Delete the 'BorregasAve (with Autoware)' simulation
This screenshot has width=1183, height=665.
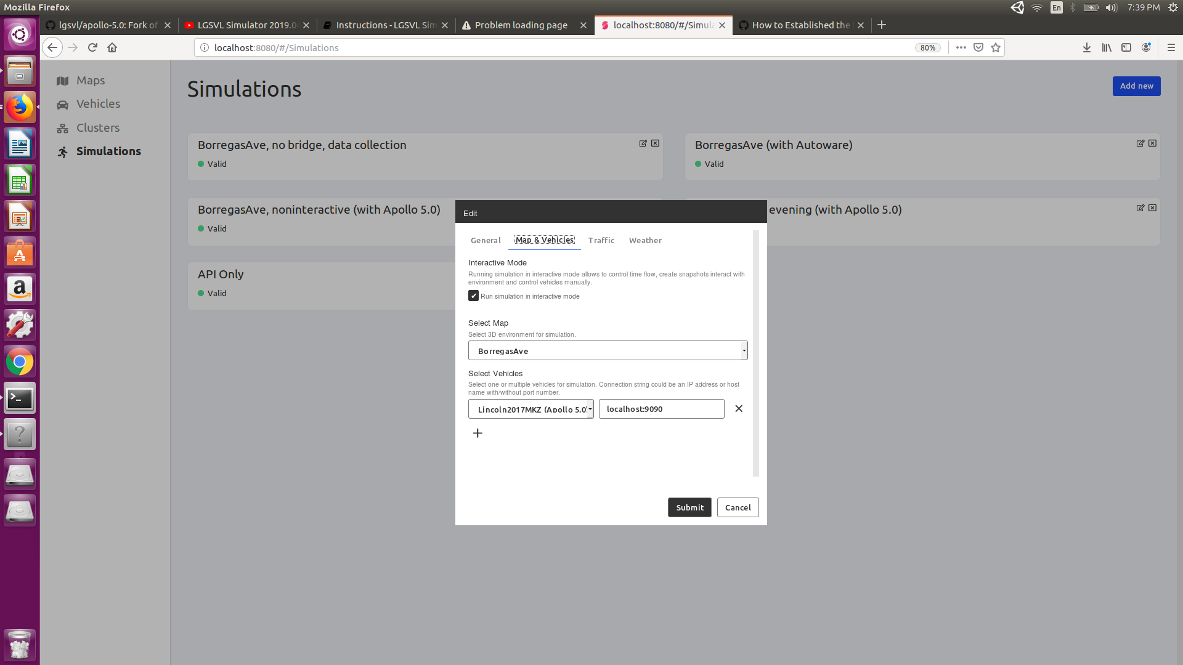click(1153, 143)
